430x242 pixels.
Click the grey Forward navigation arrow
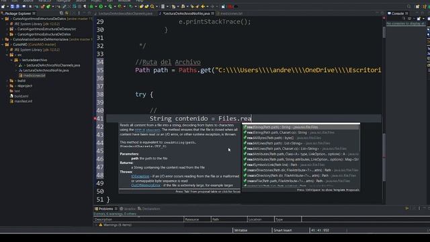(x=212, y=6)
